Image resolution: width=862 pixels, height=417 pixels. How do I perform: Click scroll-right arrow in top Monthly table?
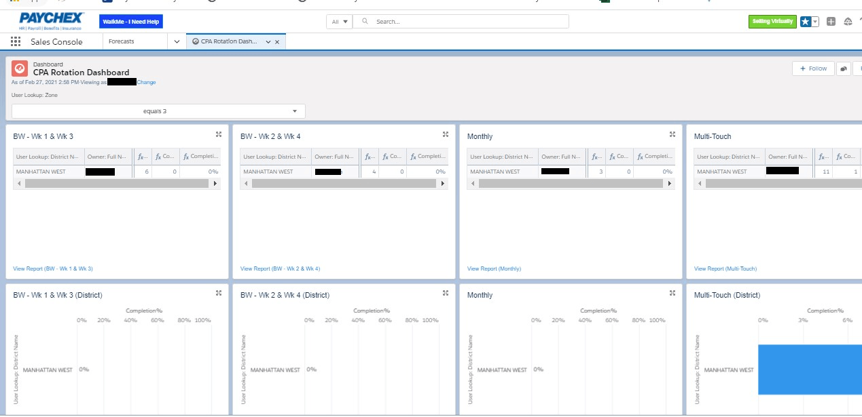pyautogui.click(x=670, y=184)
